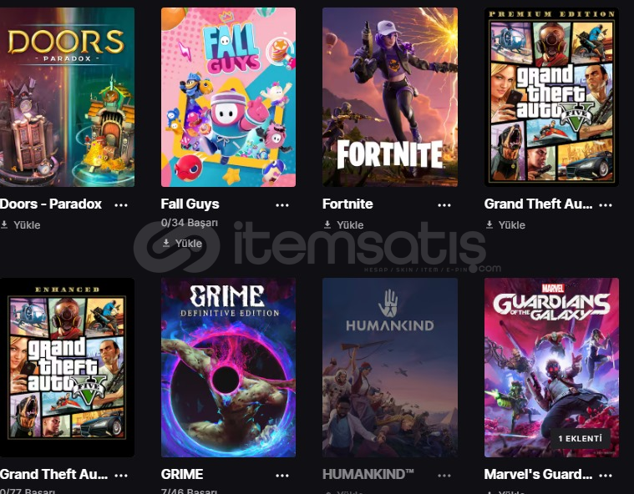
Task: Open the HUMANKIND game cover
Action: [390, 367]
